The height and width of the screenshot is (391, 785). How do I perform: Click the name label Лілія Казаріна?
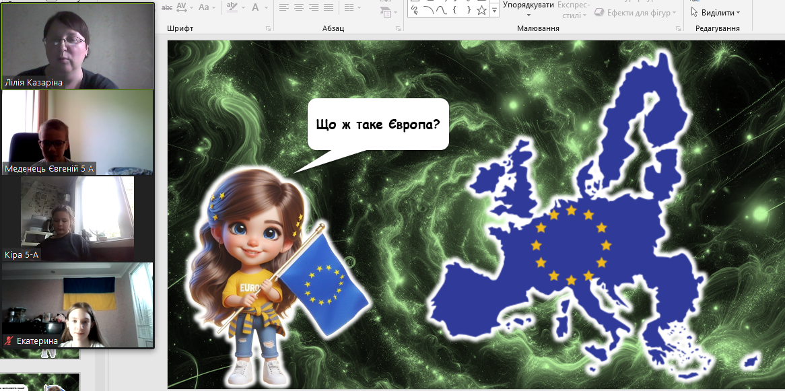tap(34, 83)
